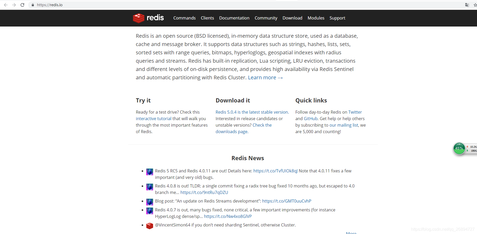Click avatar beside the Blog post news

point(150,202)
